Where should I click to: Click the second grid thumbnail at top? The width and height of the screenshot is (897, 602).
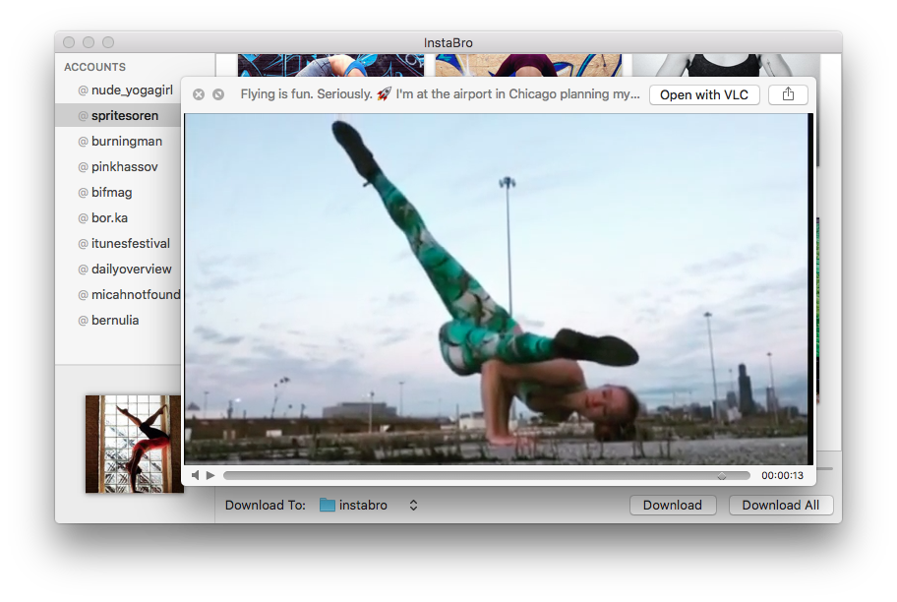pos(528,65)
